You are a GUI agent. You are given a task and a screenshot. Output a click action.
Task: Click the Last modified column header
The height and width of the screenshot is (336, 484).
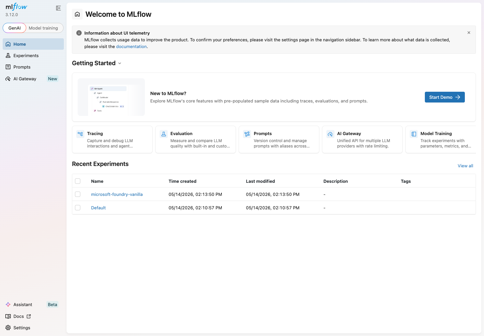point(260,181)
